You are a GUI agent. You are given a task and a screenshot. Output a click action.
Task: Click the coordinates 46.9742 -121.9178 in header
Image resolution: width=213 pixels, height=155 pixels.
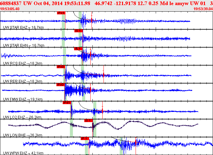click(115, 3)
